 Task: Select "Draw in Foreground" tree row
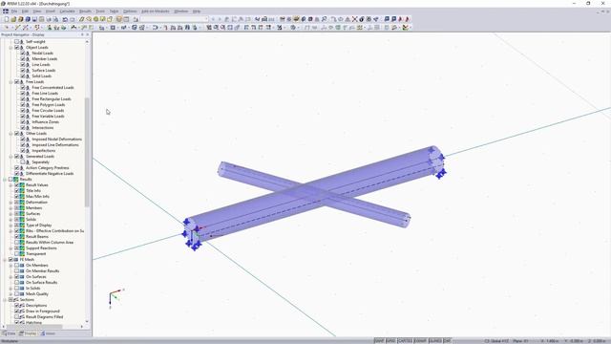pyautogui.click(x=42, y=312)
